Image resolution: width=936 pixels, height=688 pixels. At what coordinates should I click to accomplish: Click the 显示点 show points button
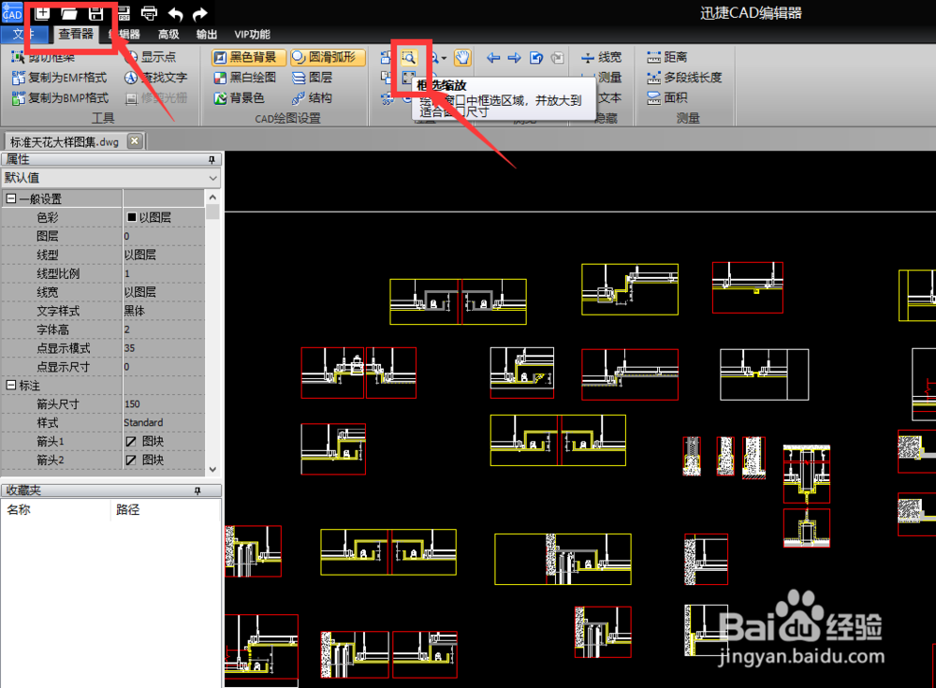coord(151,57)
